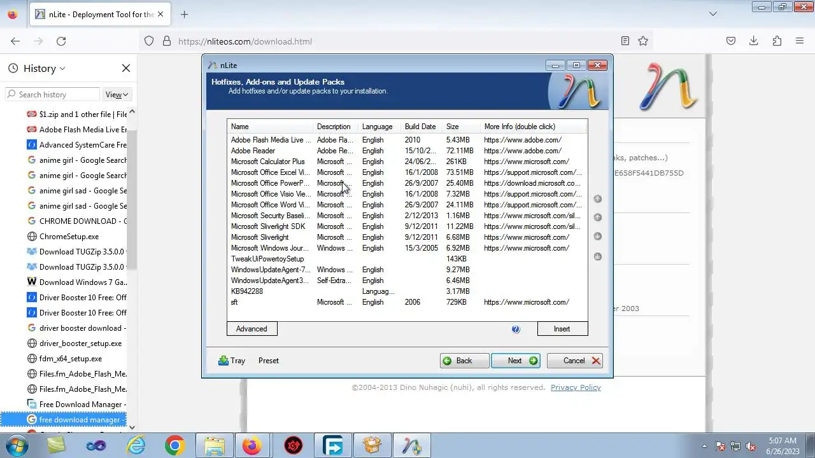Viewport: 815px width, 458px height.
Task: Show hidden system tray icons
Action: click(704, 446)
